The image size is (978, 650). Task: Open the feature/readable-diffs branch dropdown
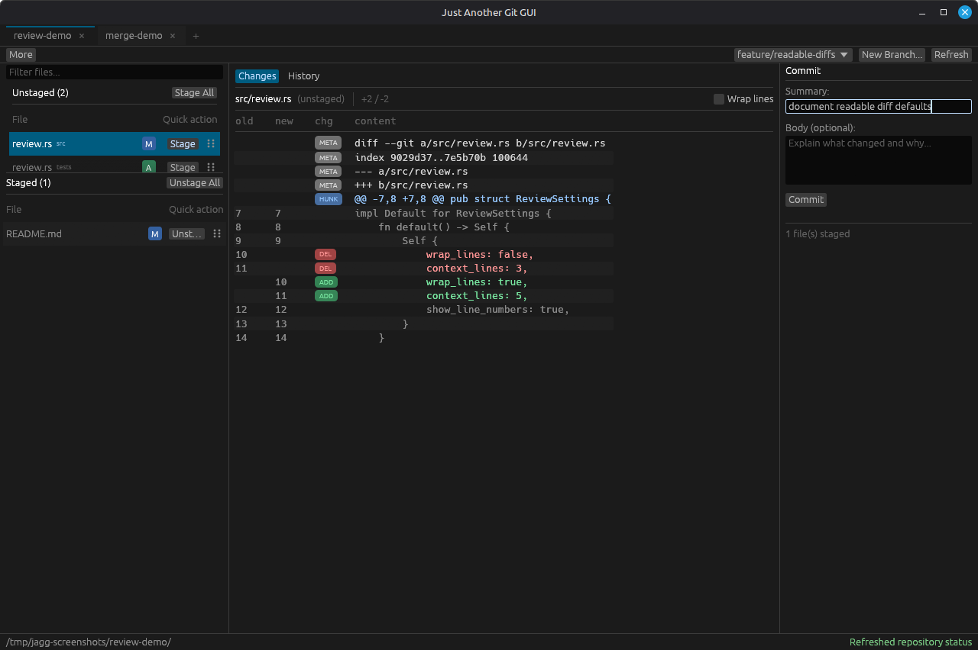pos(793,55)
